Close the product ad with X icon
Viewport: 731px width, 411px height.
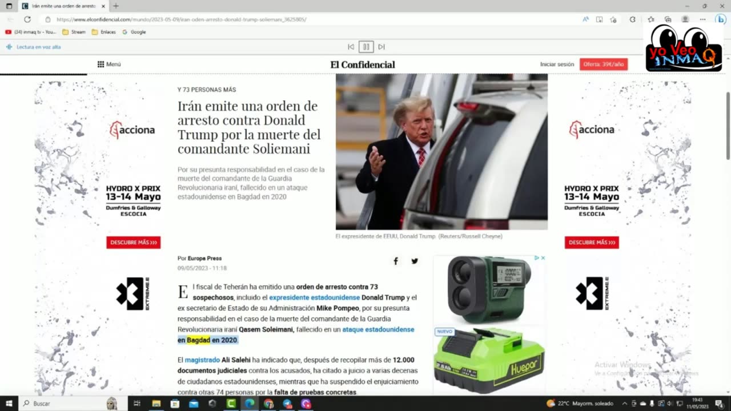[x=543, y=258]
